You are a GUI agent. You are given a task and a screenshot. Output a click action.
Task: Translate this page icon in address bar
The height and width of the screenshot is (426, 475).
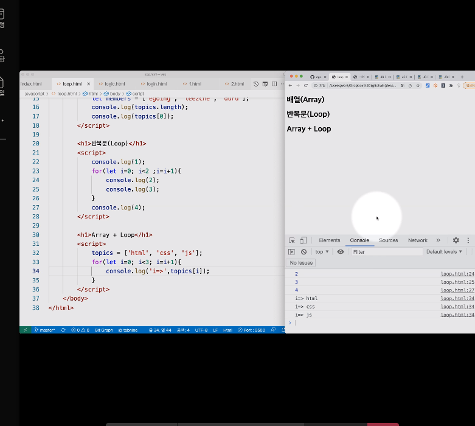pos(402,85)
